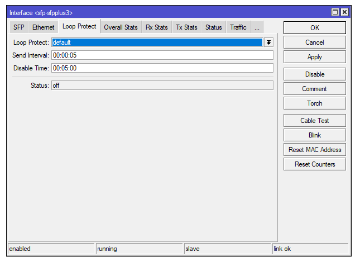Confirm settings with the OK button
Screen dimensions: 360x261
pos(315,28)
